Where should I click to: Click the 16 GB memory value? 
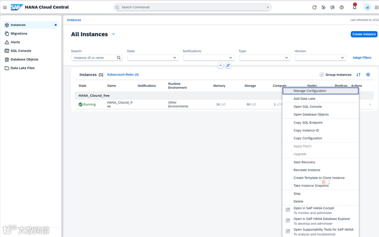[220, 104]
